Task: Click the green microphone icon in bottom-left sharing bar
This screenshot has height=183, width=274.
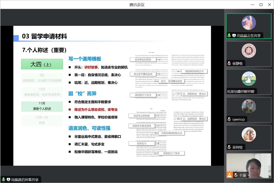Action: [4, 180]
